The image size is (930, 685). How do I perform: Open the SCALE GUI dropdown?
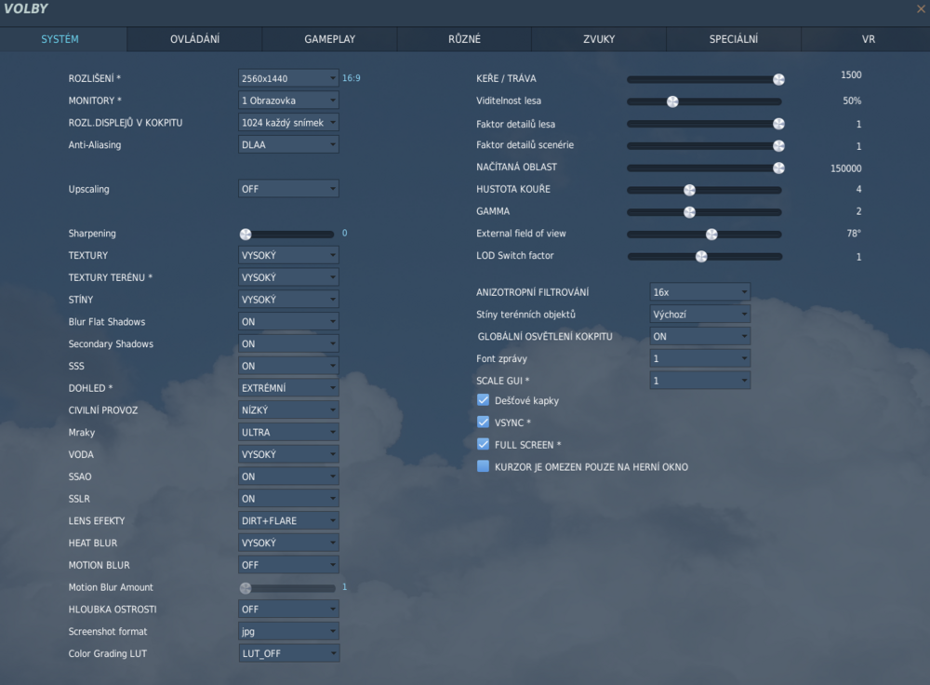click(x=699, y=380)
